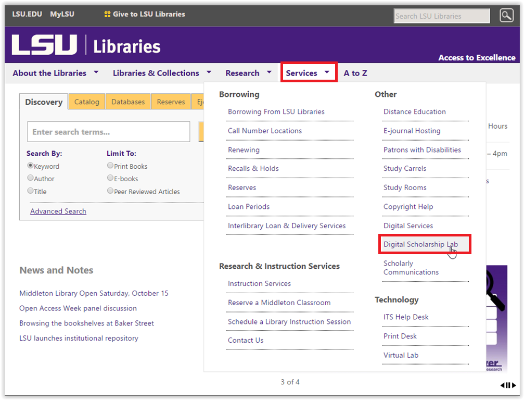Open the About the Libraries menu
This screenshot has width=524, height=400.
point(49,73)
